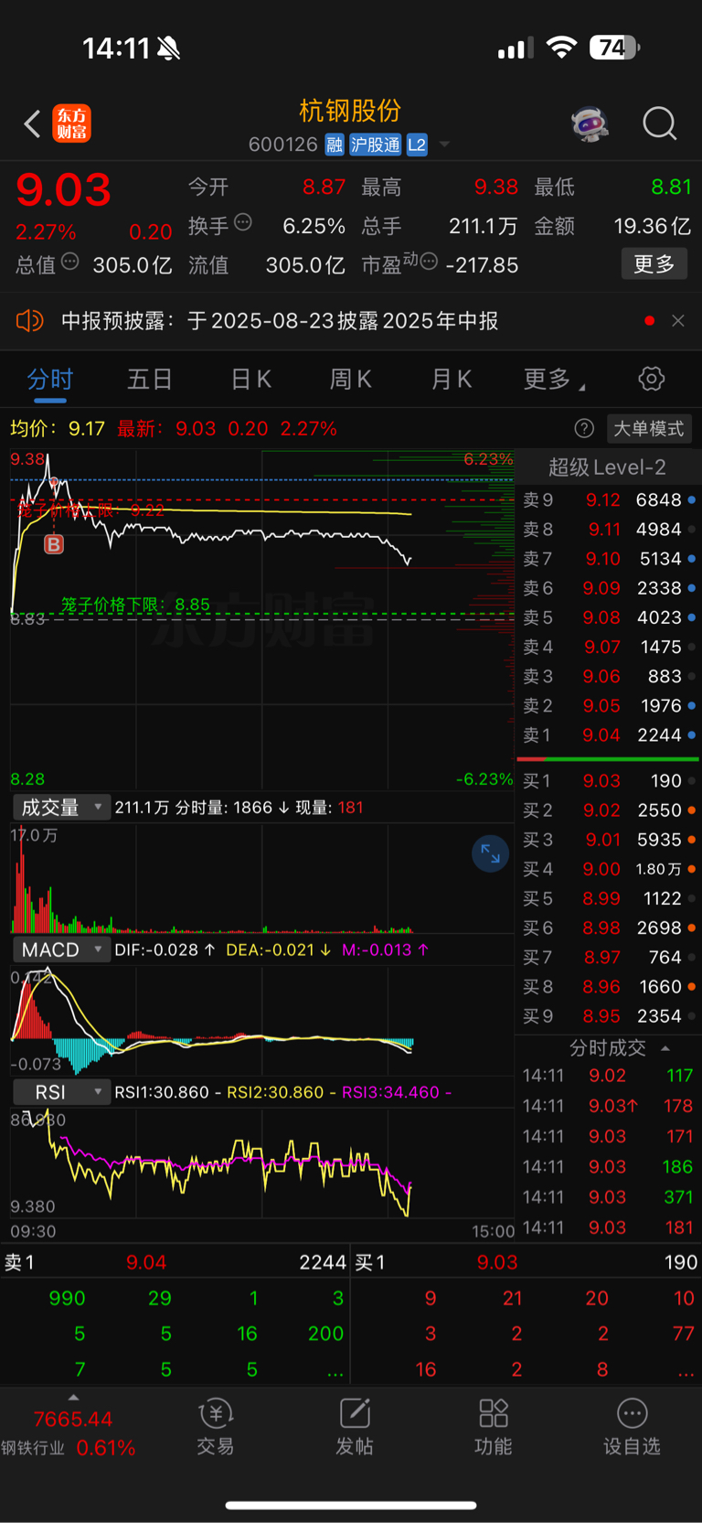
Task: Tap the help question mark icon
Action: click(x=584, y=428)
